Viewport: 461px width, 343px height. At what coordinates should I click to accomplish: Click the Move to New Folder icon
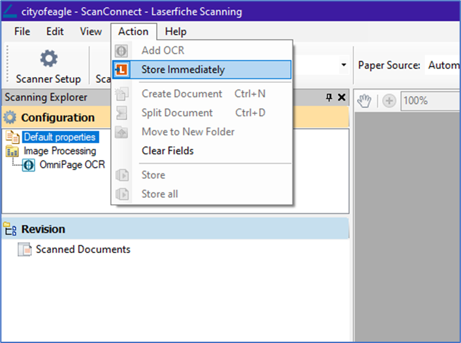click(x=121, y=132)
